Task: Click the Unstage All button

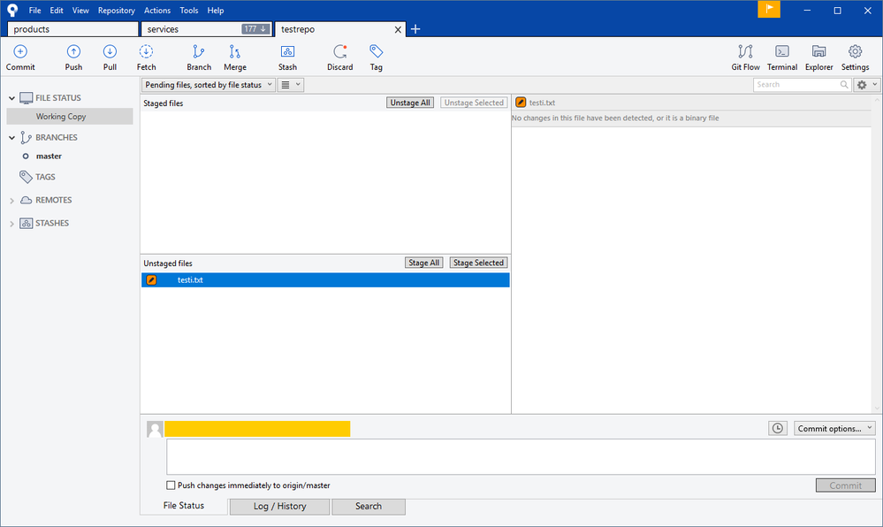Action: click(410, 103)
